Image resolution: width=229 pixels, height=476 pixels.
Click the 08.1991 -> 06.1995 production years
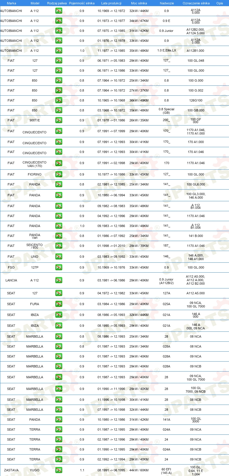(111, 470)
